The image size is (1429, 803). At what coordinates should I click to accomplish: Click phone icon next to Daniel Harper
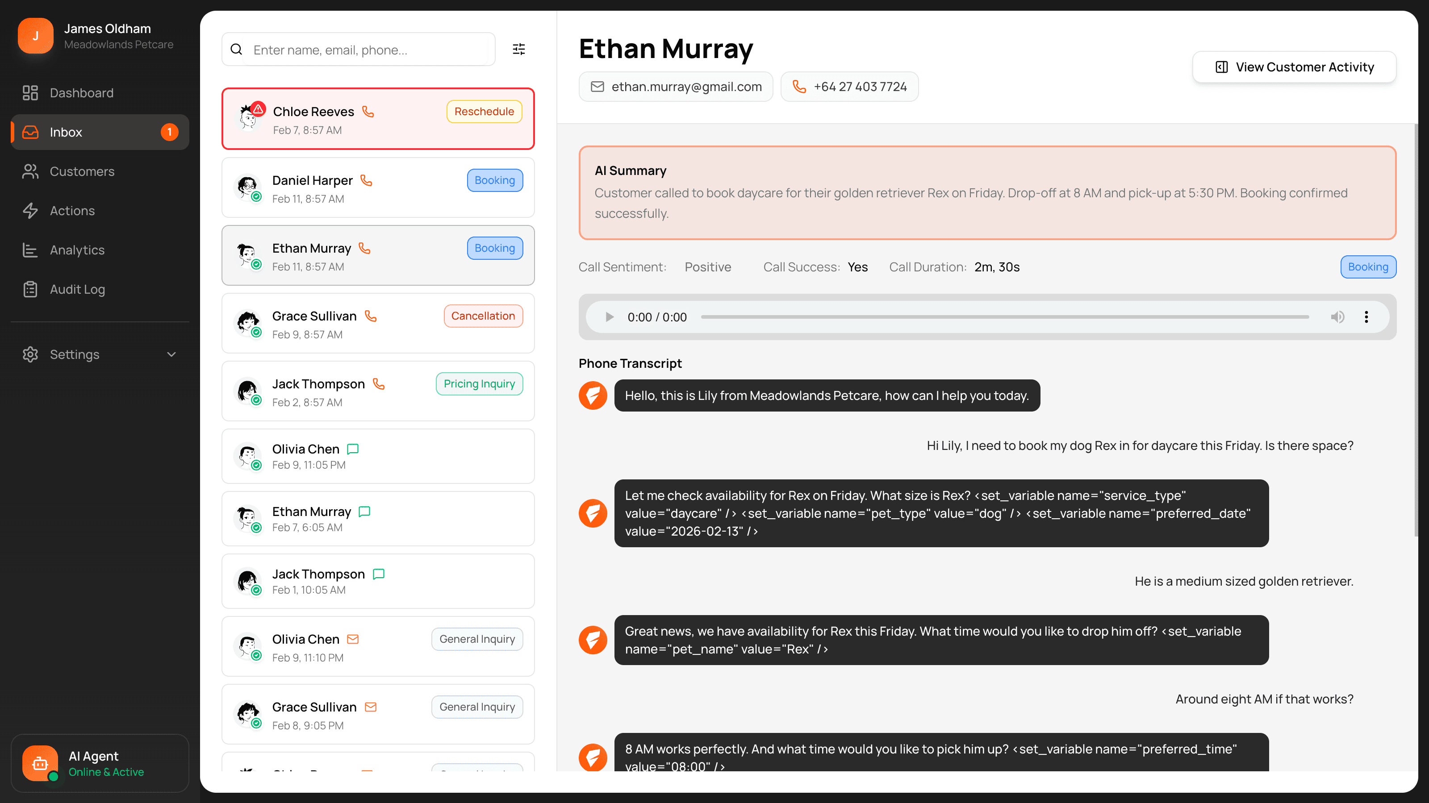(366, 180)
